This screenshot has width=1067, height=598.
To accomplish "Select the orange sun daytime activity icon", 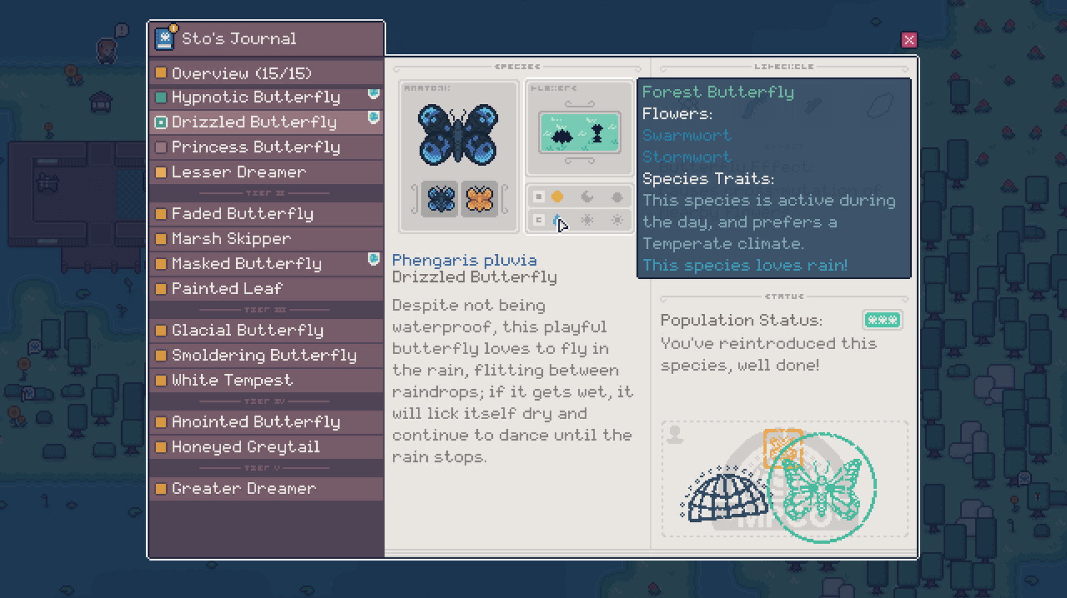I will pyautogui.click(x=557, y=197).
